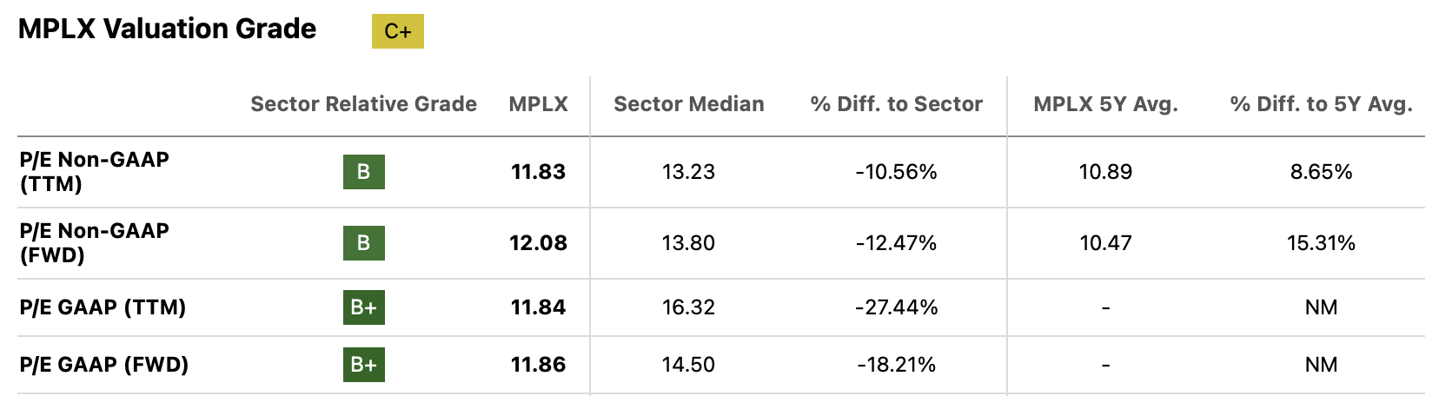The image size is (1439, 396).
Task: Select the P/E GAAP (FWD) metric label
Action: pyautogui.click(x=104, y=365)
